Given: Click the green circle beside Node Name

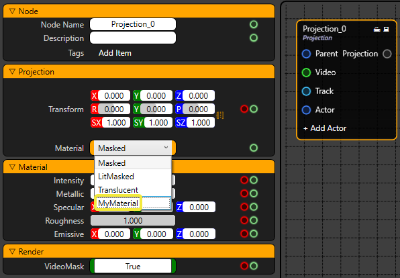Looking at the screenshot, I should [x=254, y=24].
